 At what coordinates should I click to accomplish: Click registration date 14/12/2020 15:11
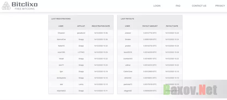101,91
